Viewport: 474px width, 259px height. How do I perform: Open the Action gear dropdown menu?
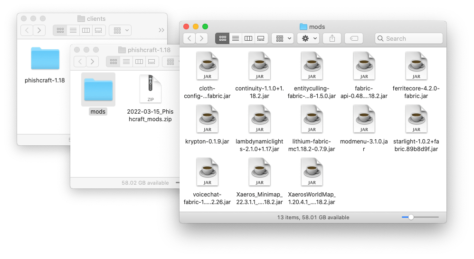pos(308,38)
